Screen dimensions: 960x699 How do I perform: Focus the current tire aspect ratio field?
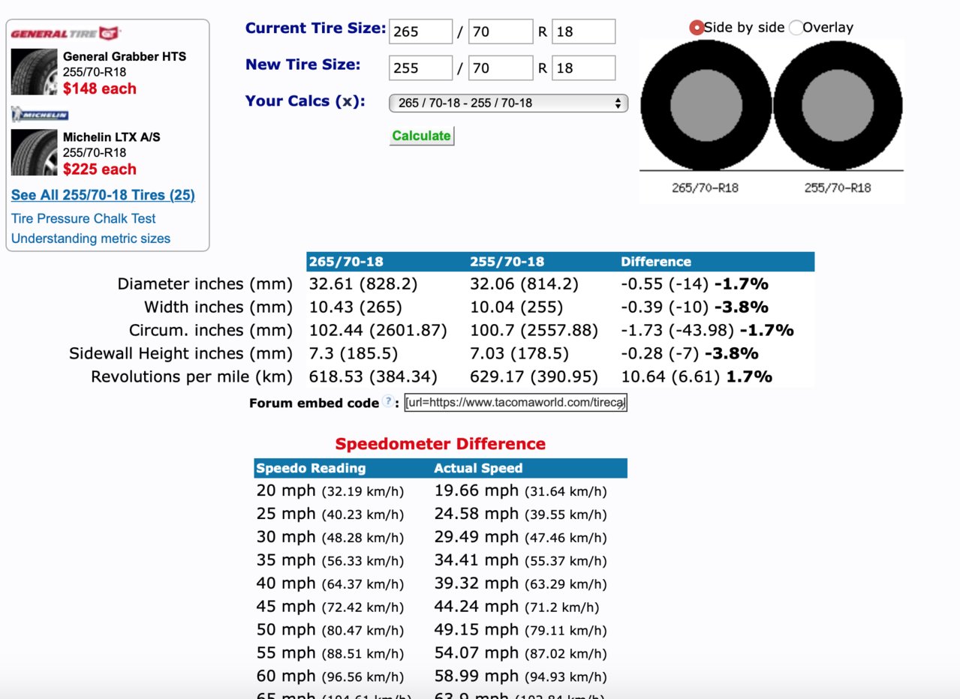pos(501,31)
